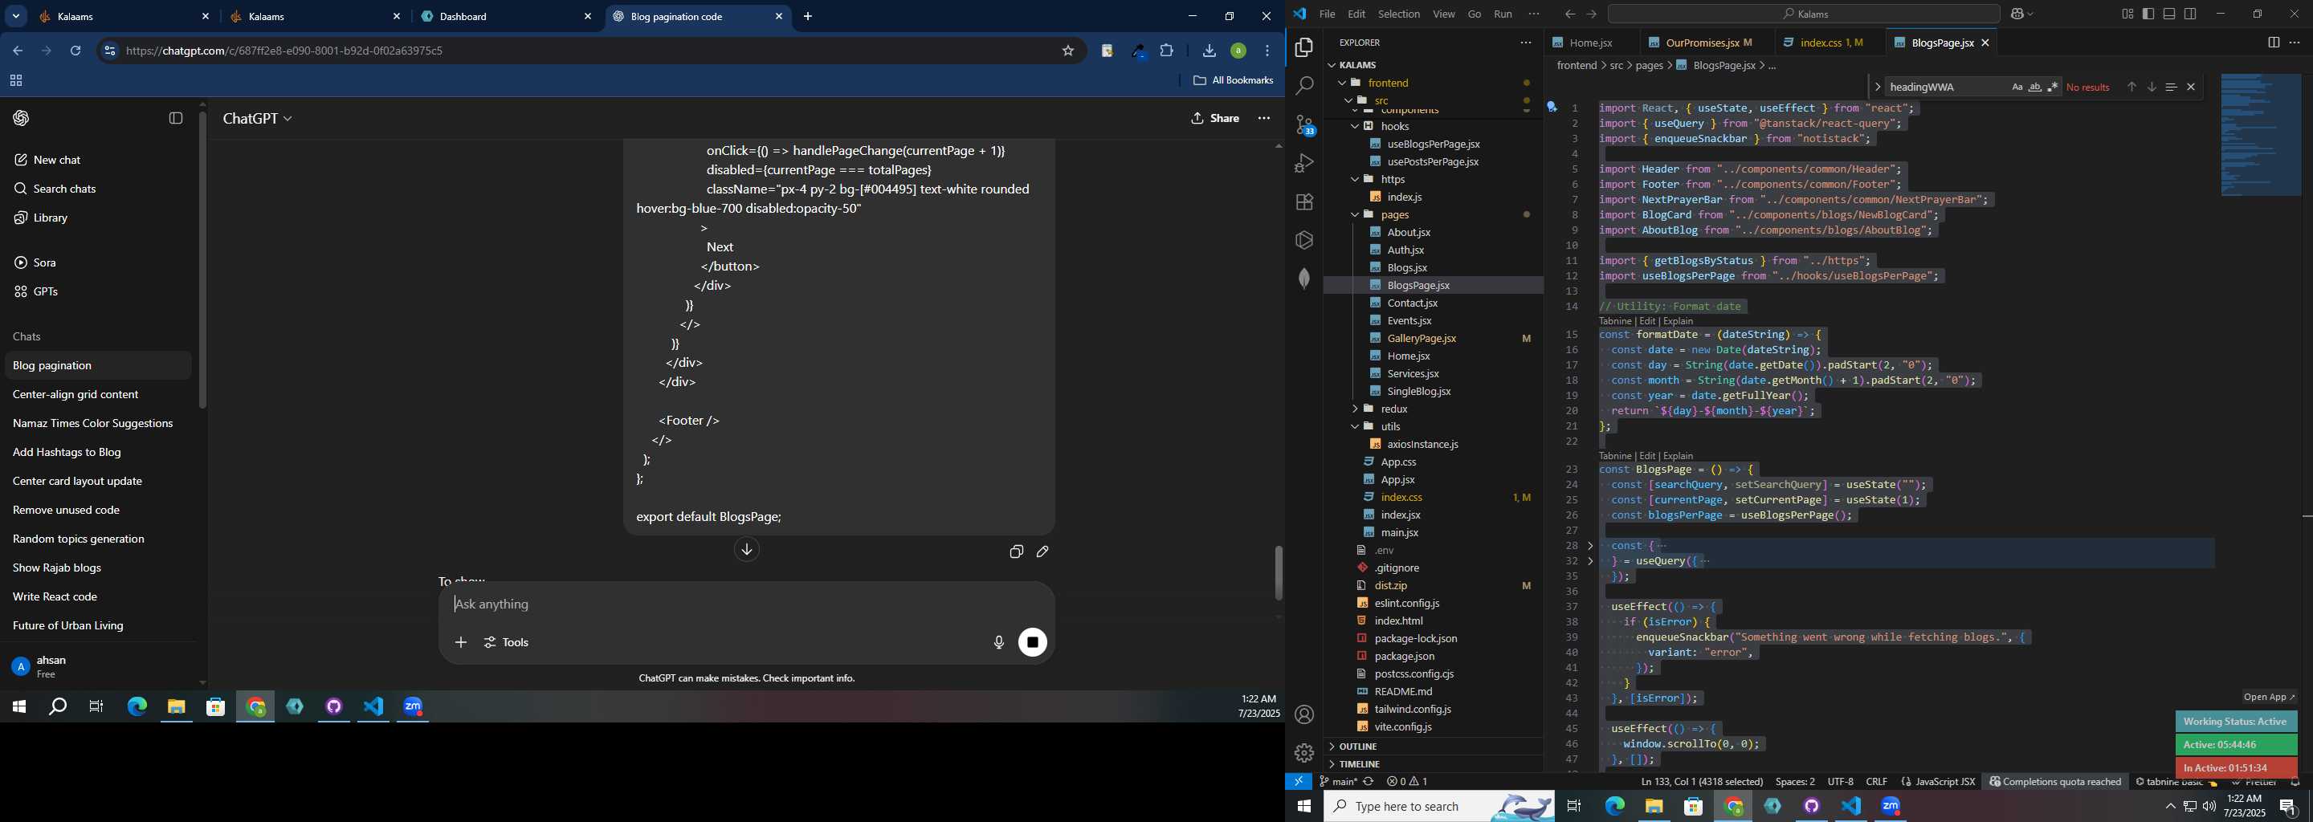Expand the redux folder
This screenshot has width=2313, height=822.
coord(1355,409)
